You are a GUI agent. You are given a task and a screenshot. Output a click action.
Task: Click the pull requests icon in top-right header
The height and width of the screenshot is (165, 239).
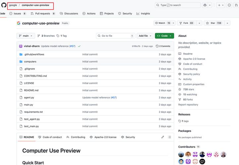(236, 5)
